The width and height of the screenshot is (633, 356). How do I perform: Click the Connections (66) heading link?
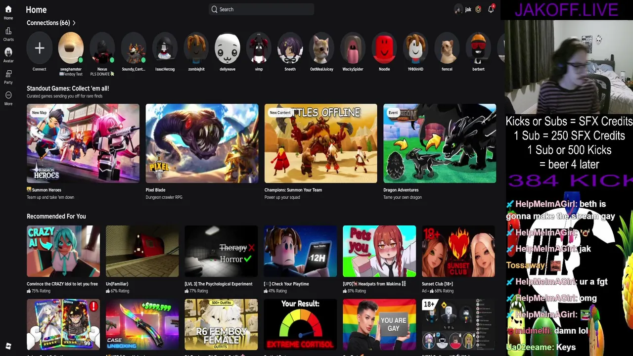(x=48, y=23)
